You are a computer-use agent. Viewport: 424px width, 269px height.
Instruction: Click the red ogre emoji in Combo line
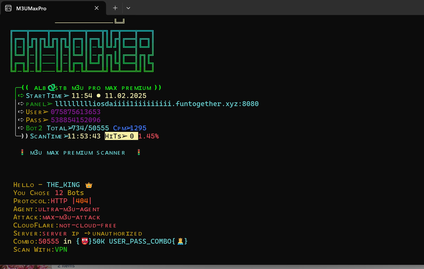(84, 241)
